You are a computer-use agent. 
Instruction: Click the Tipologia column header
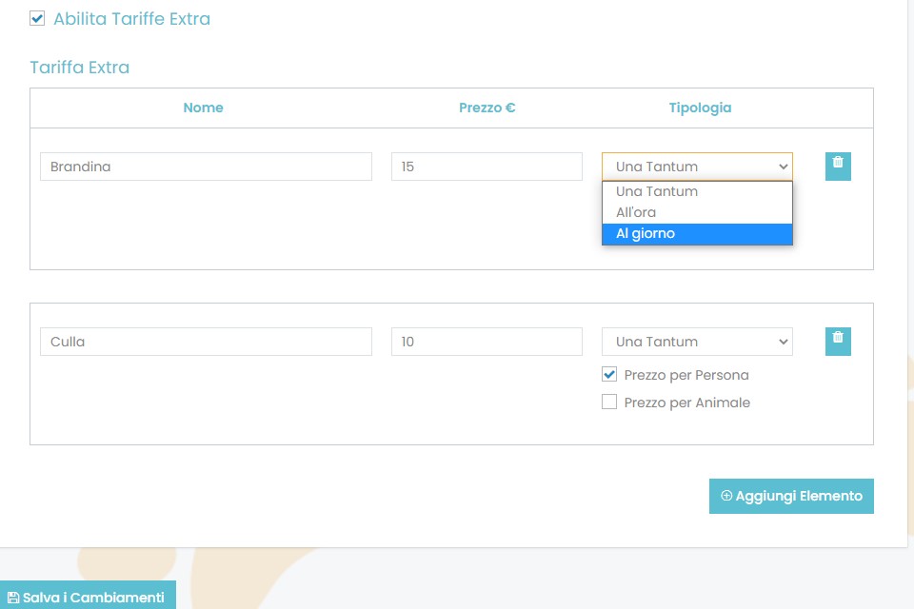(x=700, y=108)
